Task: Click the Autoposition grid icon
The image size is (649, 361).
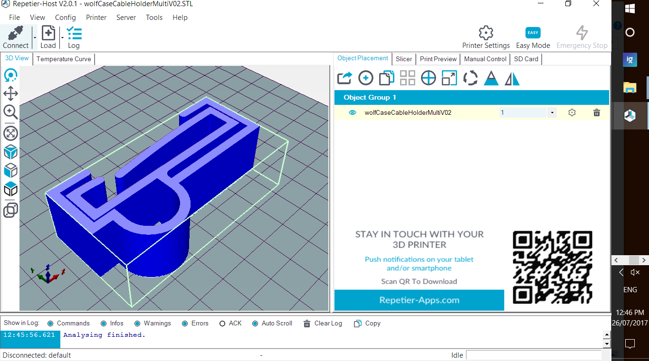Action: [x=407, y=78]
